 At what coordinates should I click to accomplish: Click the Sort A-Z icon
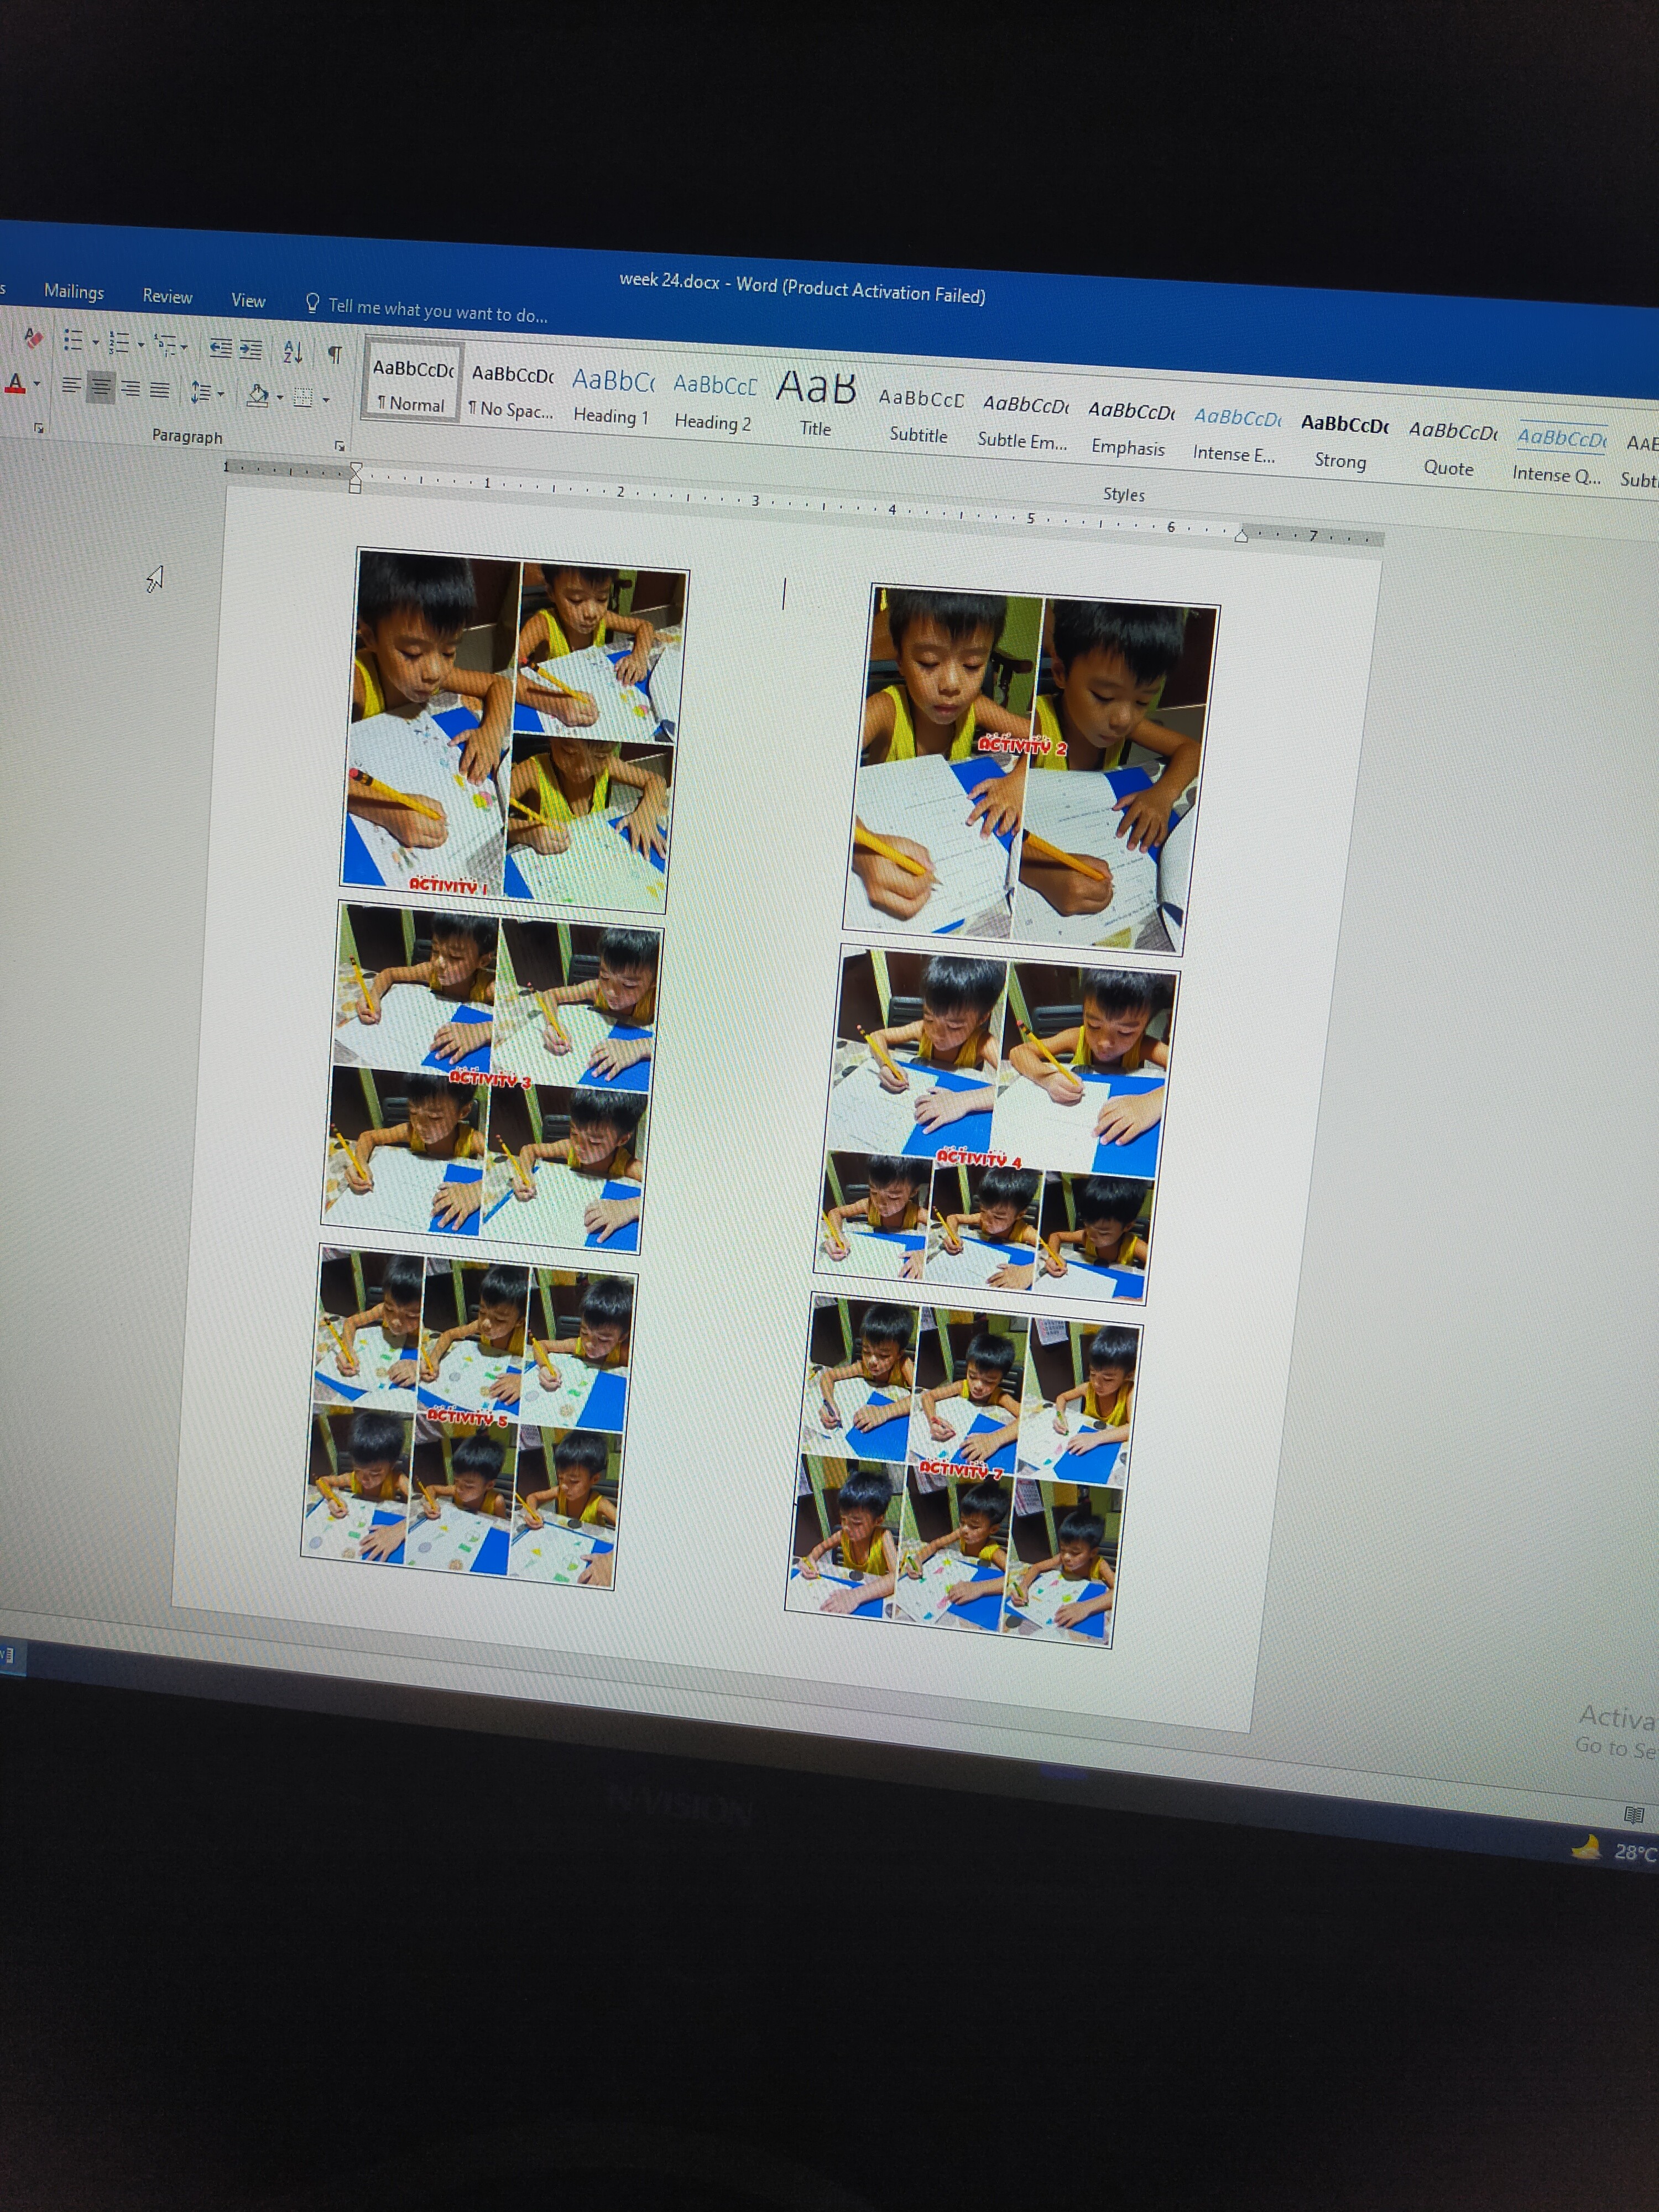tap(293, 352)
